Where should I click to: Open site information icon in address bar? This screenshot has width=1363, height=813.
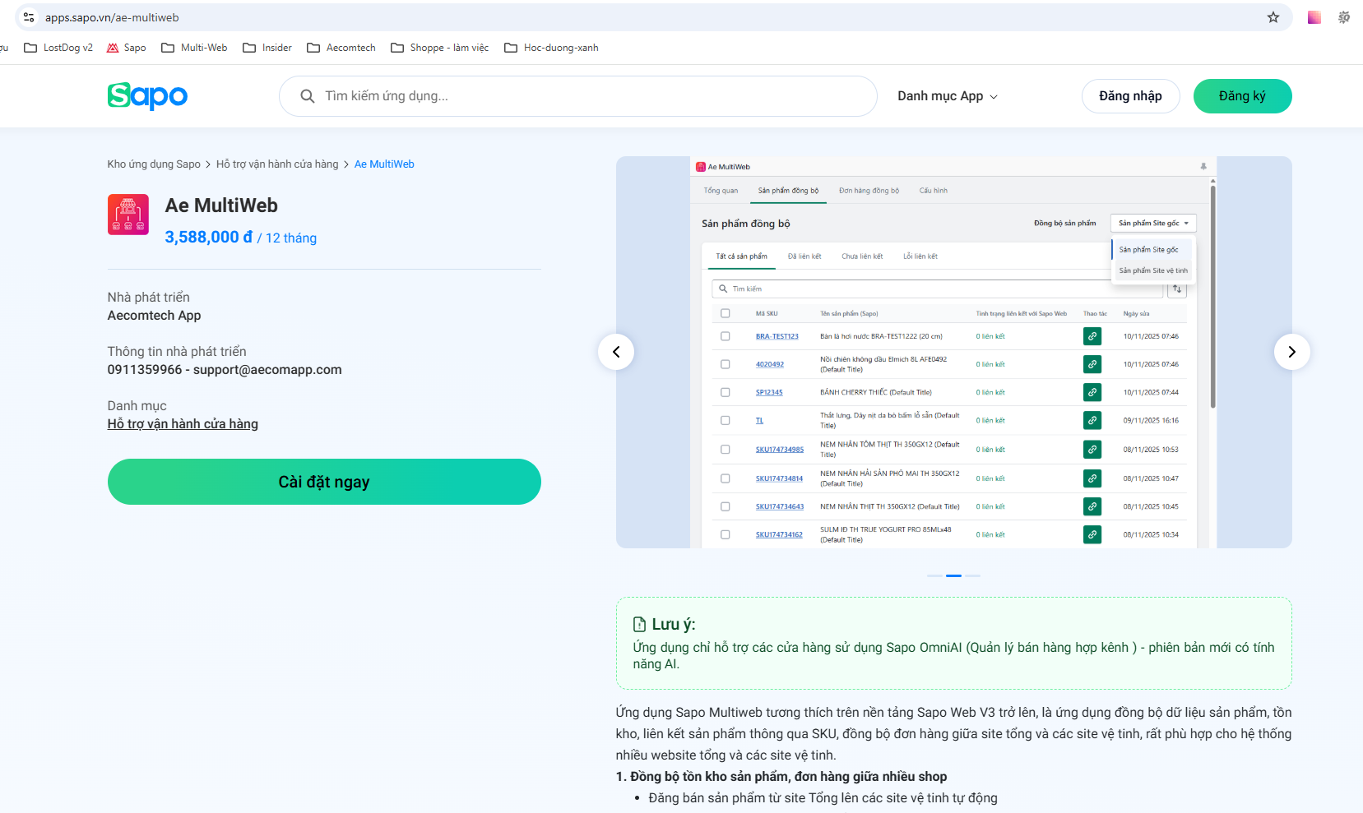click(29, 17)
